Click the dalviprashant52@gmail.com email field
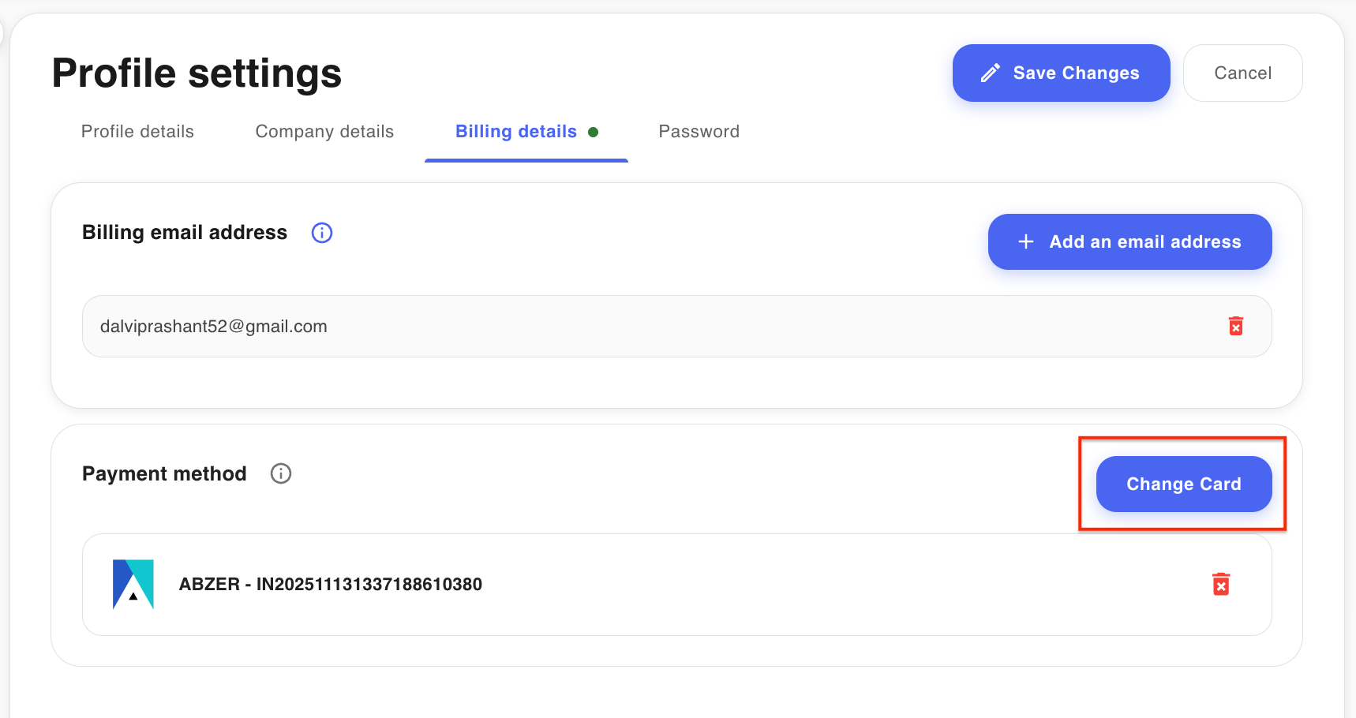Image resolution: width=1356 pixels, height=718 pixels. click(677, 327)
